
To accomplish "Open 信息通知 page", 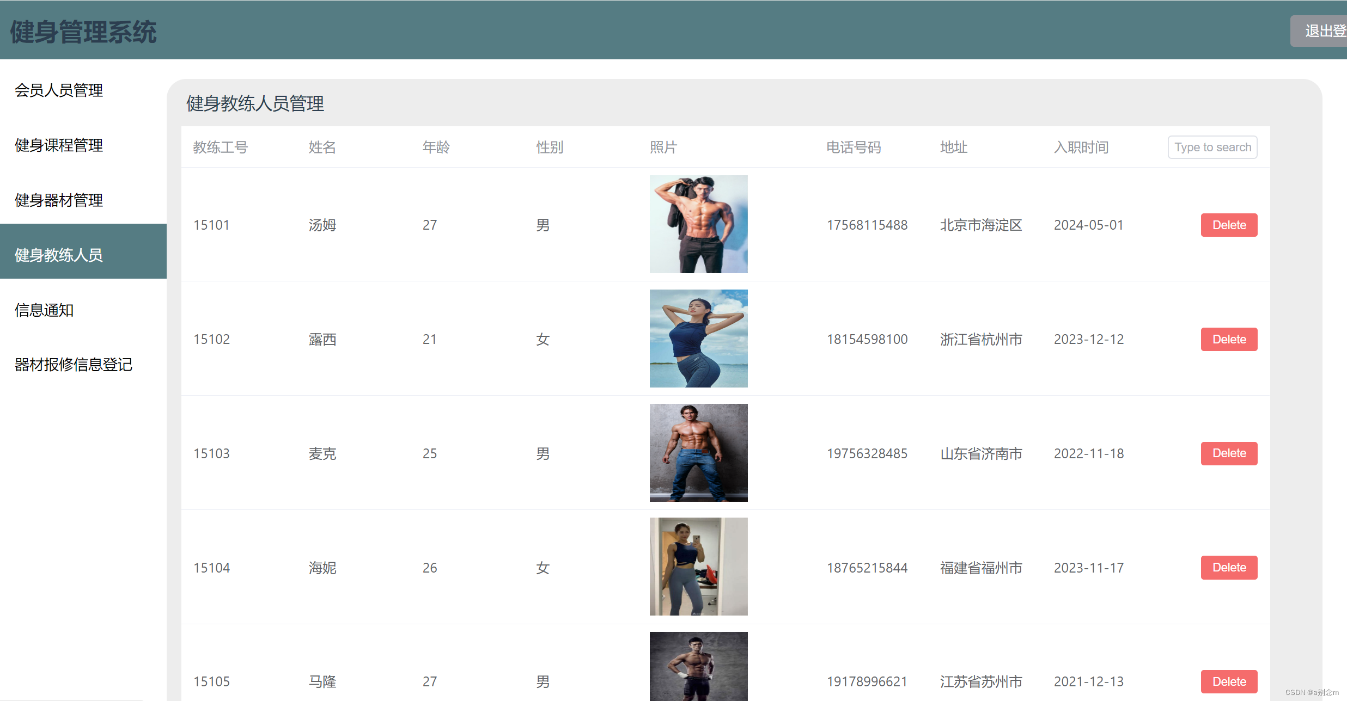I will pyautogui.click(x=44, y=310).
